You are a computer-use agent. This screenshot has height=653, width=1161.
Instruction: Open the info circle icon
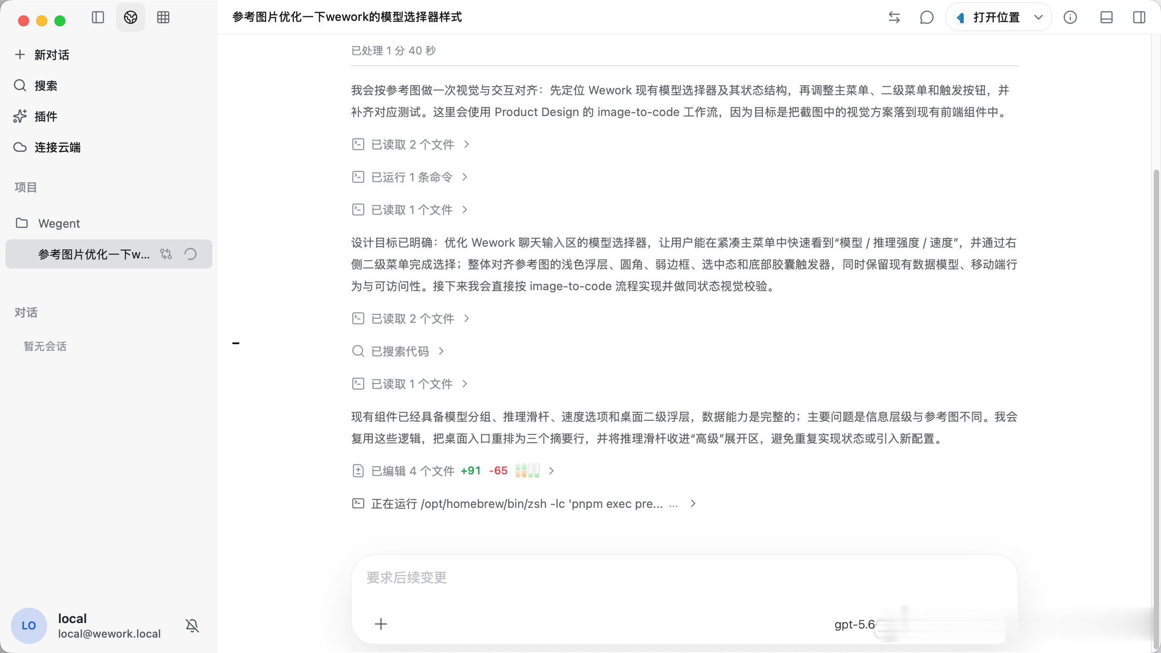(x=1070, y=17)
